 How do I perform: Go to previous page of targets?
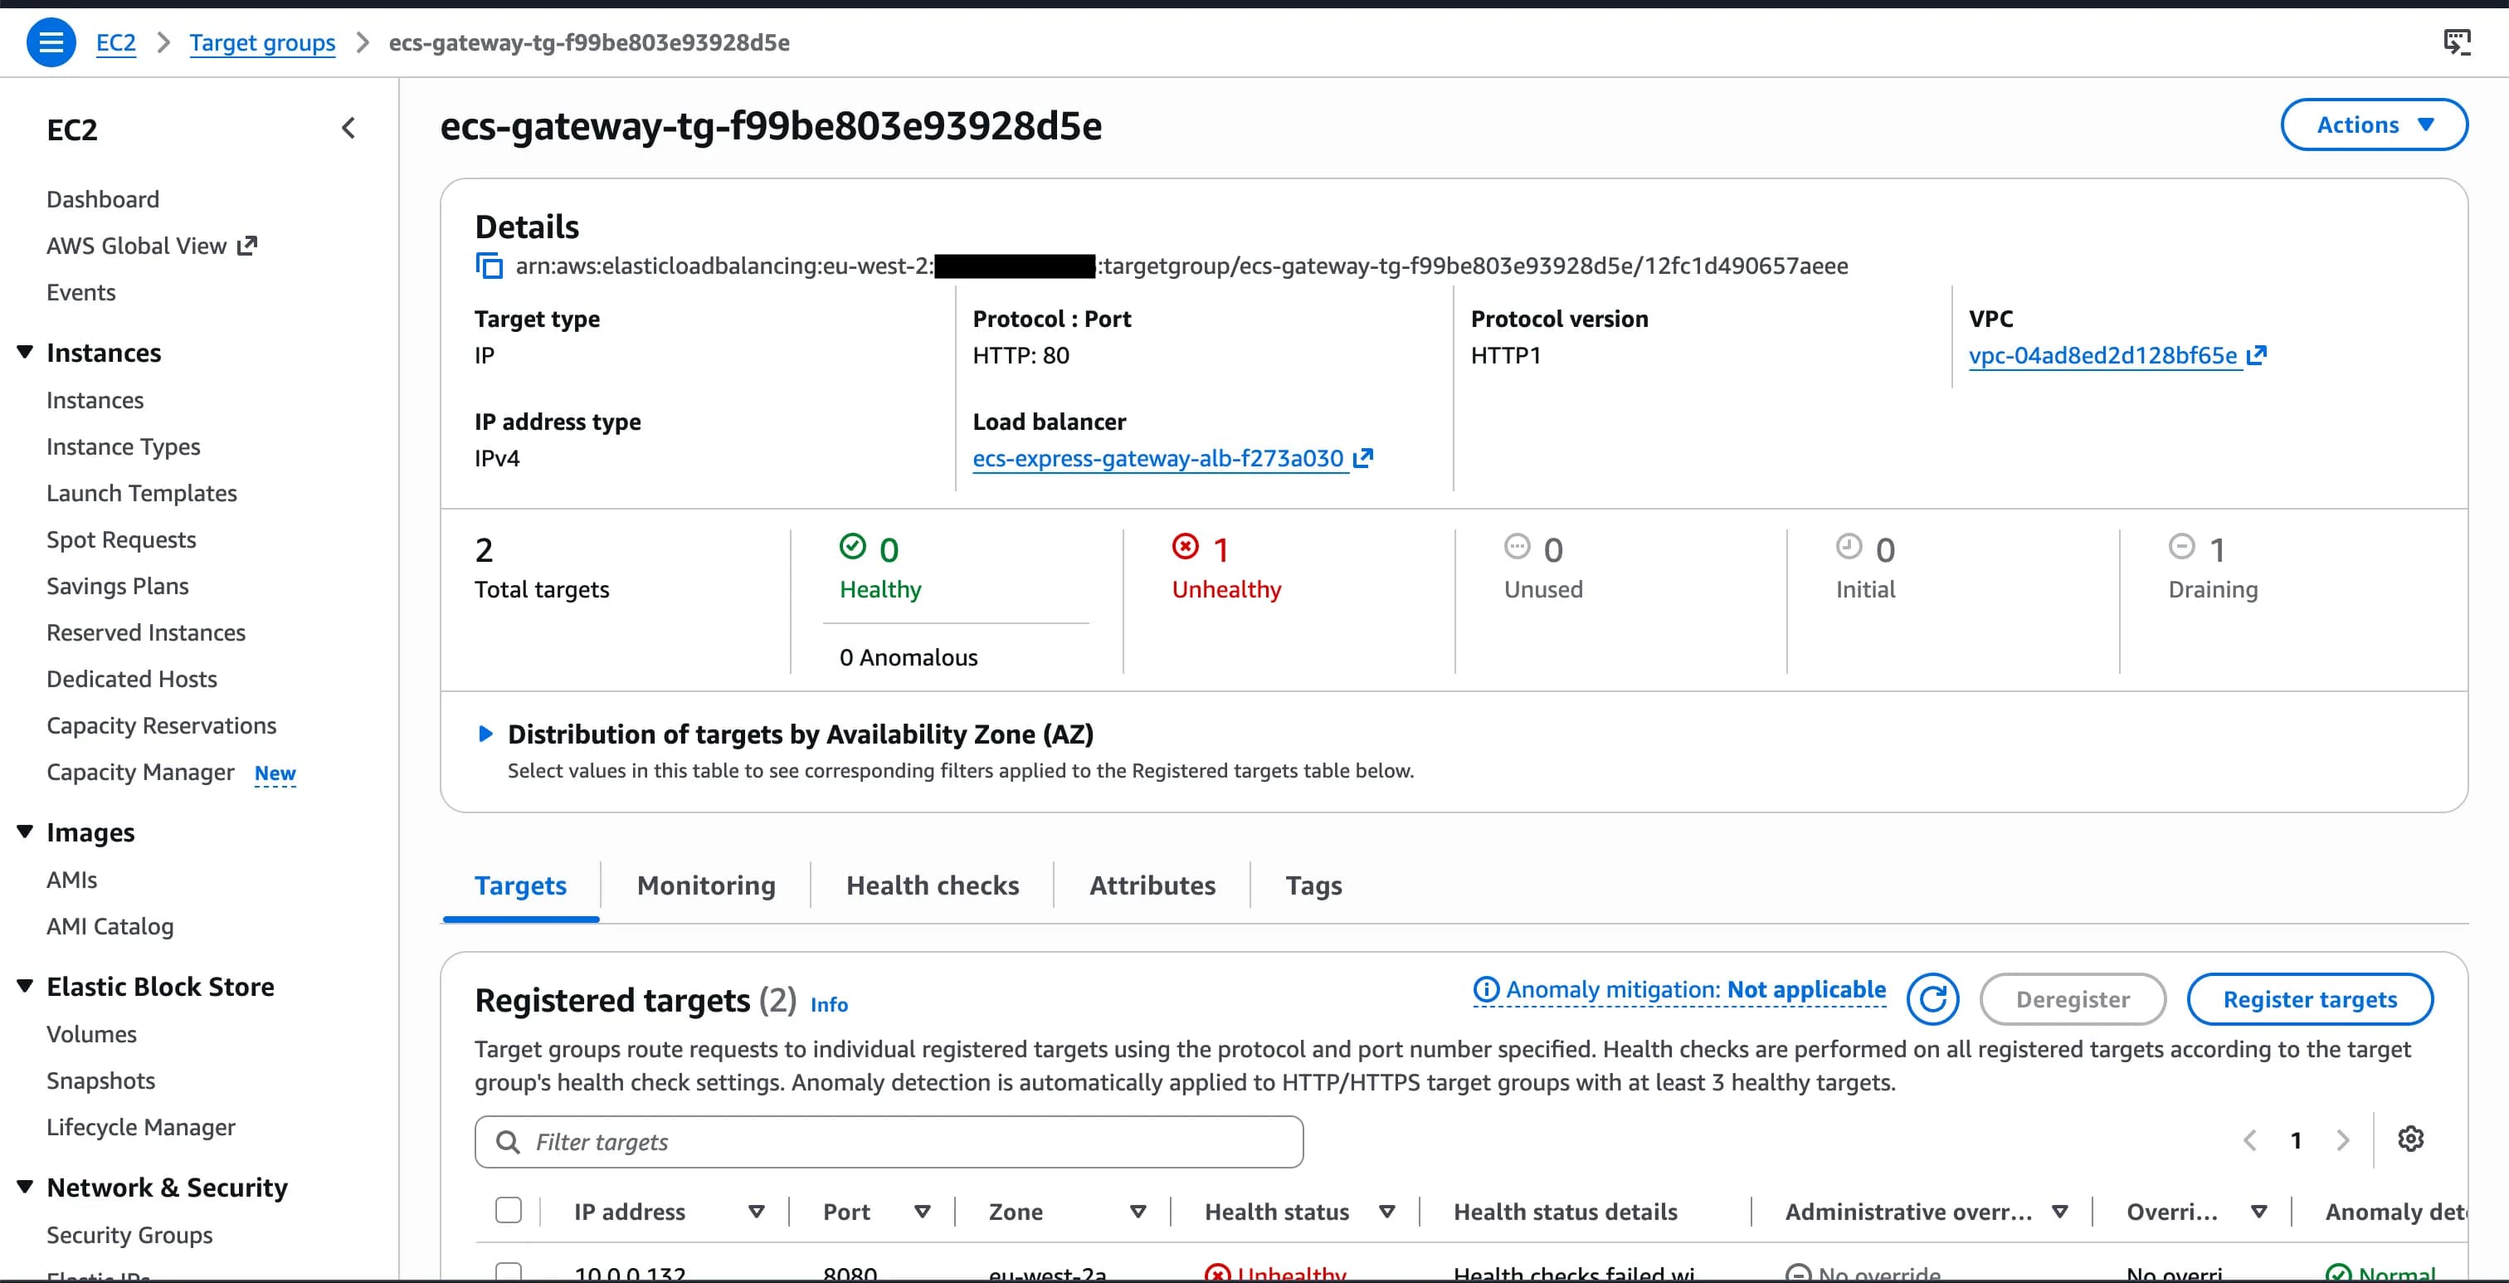2250,1139
